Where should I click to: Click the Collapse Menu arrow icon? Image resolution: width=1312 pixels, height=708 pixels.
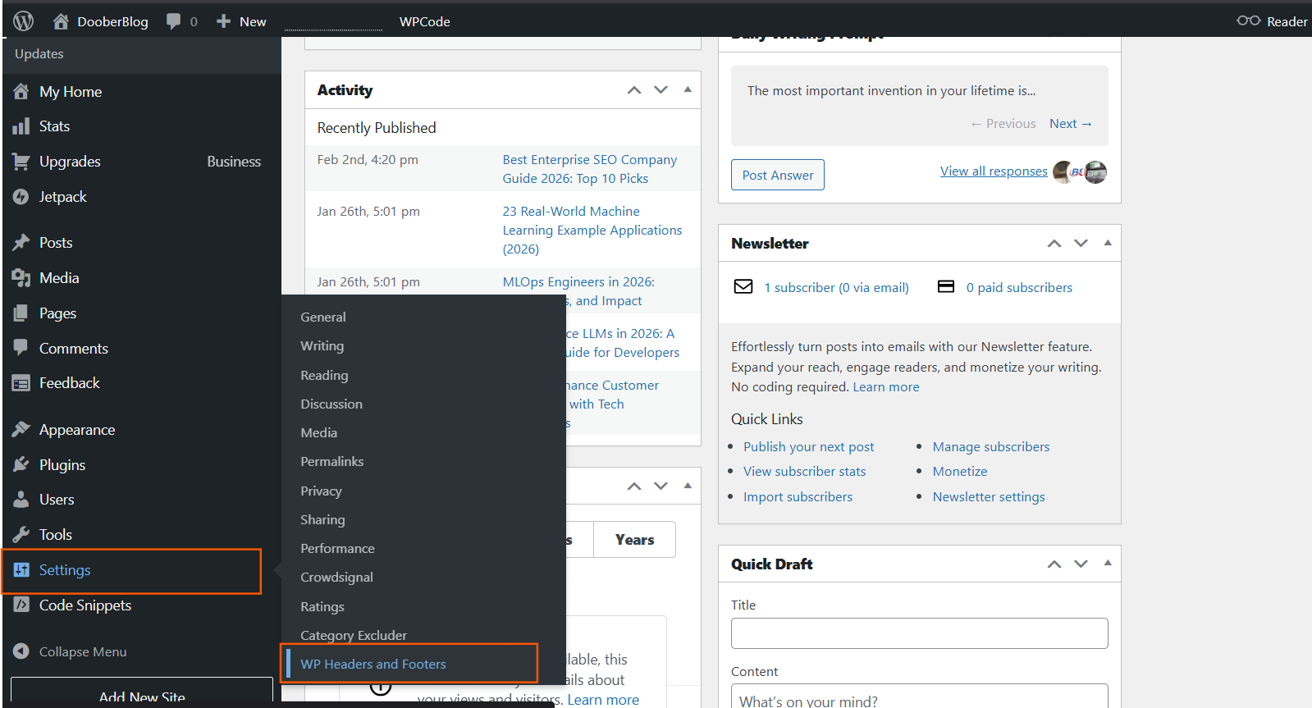click(x=21, y=651)
